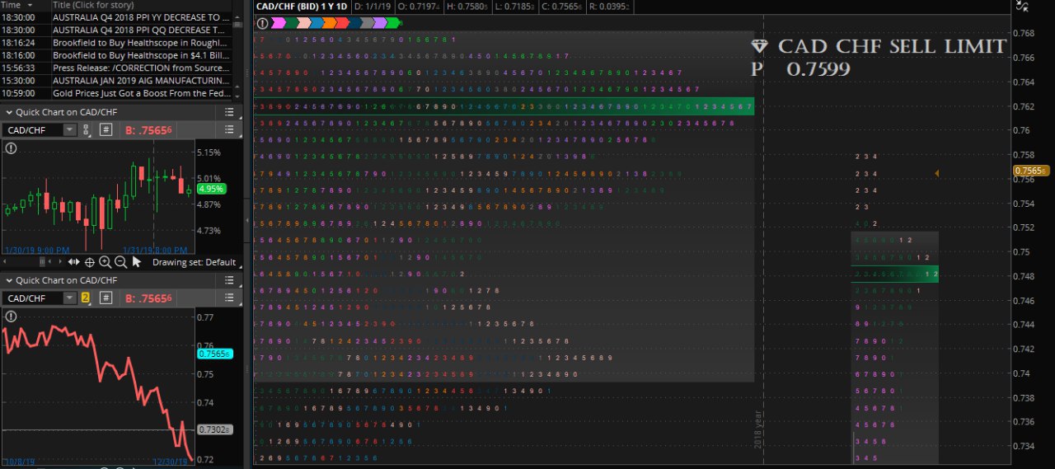Click the horizontal expand arrows icon

[x=74, y=262]
